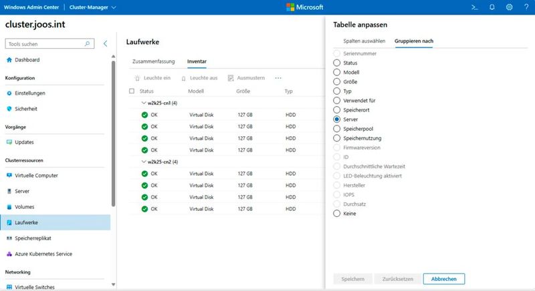
Task: Select the Typ grouping radio button
Action: click(x=337, y=91)
